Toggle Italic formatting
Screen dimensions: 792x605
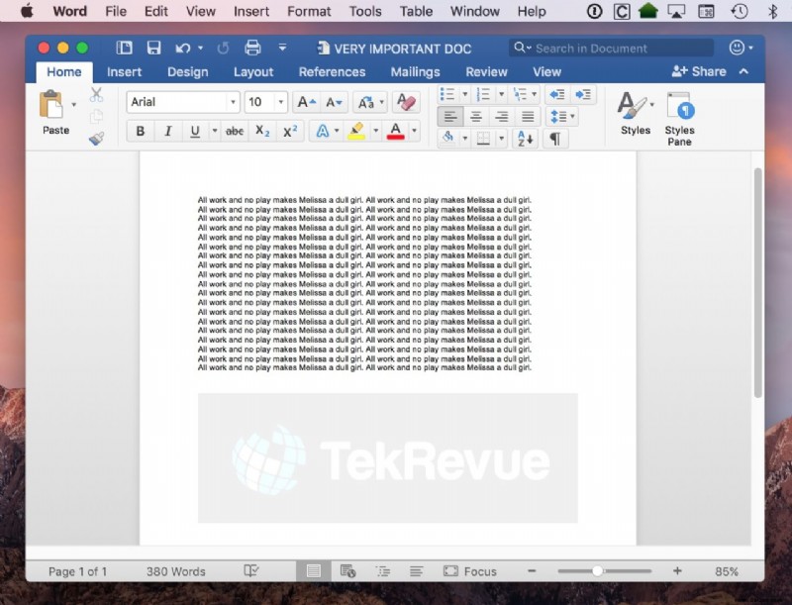167,132
